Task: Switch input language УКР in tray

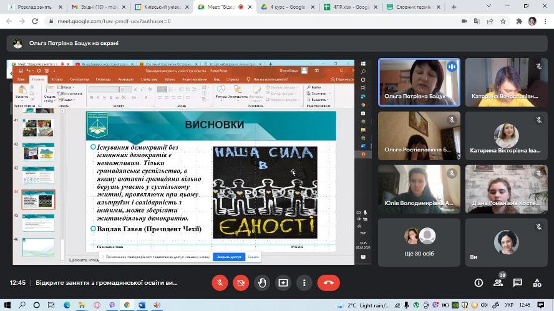Action: [509, 305]
